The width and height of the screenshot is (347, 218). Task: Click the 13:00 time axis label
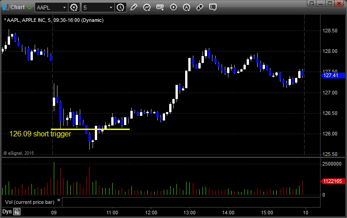(x=189, y=213)
